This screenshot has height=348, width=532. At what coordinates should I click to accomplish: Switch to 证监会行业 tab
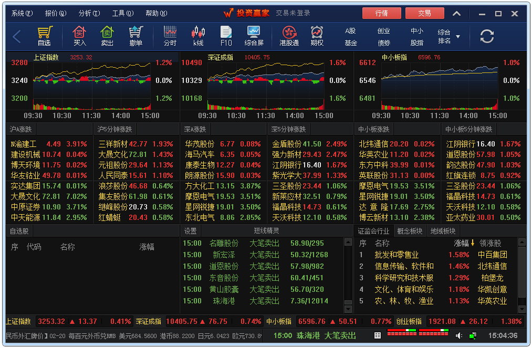(x=373, y=231)
